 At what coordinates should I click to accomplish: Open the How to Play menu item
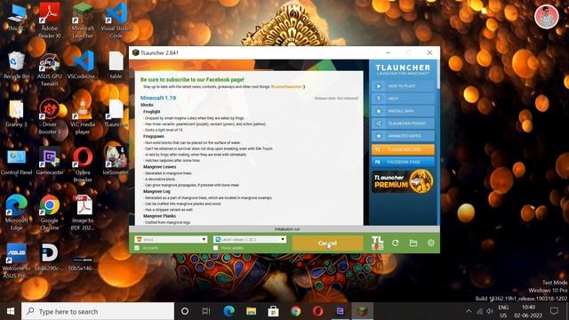click(403, 86)
